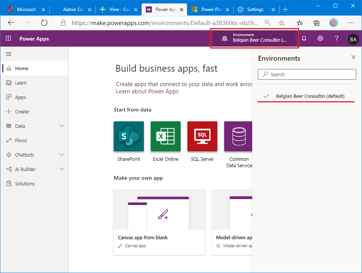The image size is (362, 273).
Task: Click the AI Builder label in the sidebar
Action: (25, 169)
